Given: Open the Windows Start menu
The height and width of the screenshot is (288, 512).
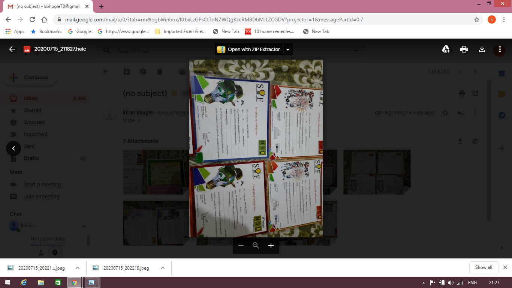Looking at the screenshot, I should (7, 282).
